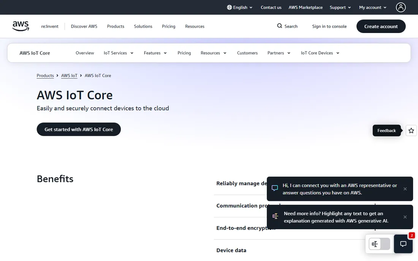The width and height of the screenshot is (418, 261).
Task: Click Get started with AWS IoT Core
Action: pos(79,129)
